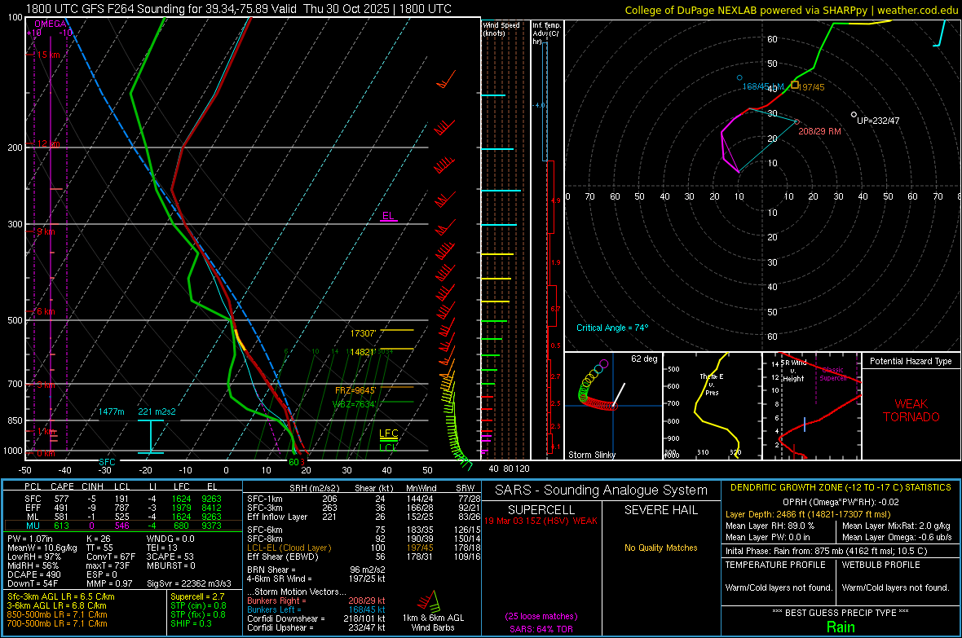962x638 pixels.
Task: Click the Wind Speed (knots) panel header
Action: [x=501, y=29]
